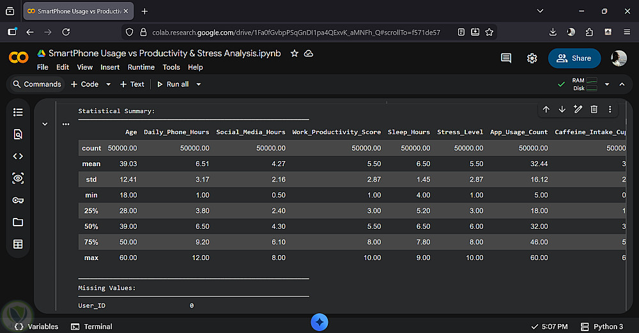The image size is (639, 333).
Task: Open the Secrets key icon
Action: (x=18, y=200)
